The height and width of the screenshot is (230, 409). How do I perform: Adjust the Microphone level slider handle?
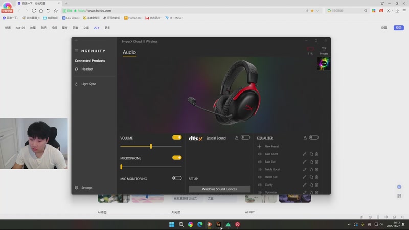coord(121,167)
